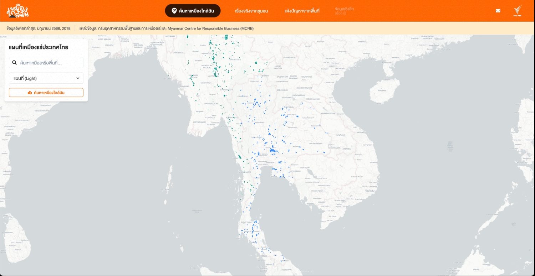The image size is (535, 276).
Task: Click the dense blue mine cluster near Bangkok
Action: pos(273,151)
